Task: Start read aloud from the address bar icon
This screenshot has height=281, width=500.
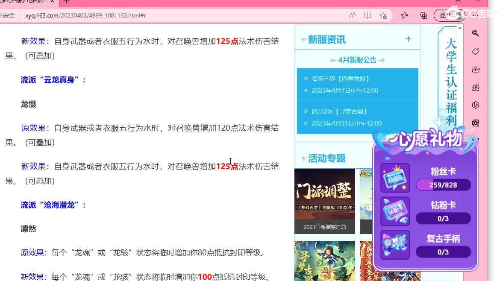Action: pos(352,15)
